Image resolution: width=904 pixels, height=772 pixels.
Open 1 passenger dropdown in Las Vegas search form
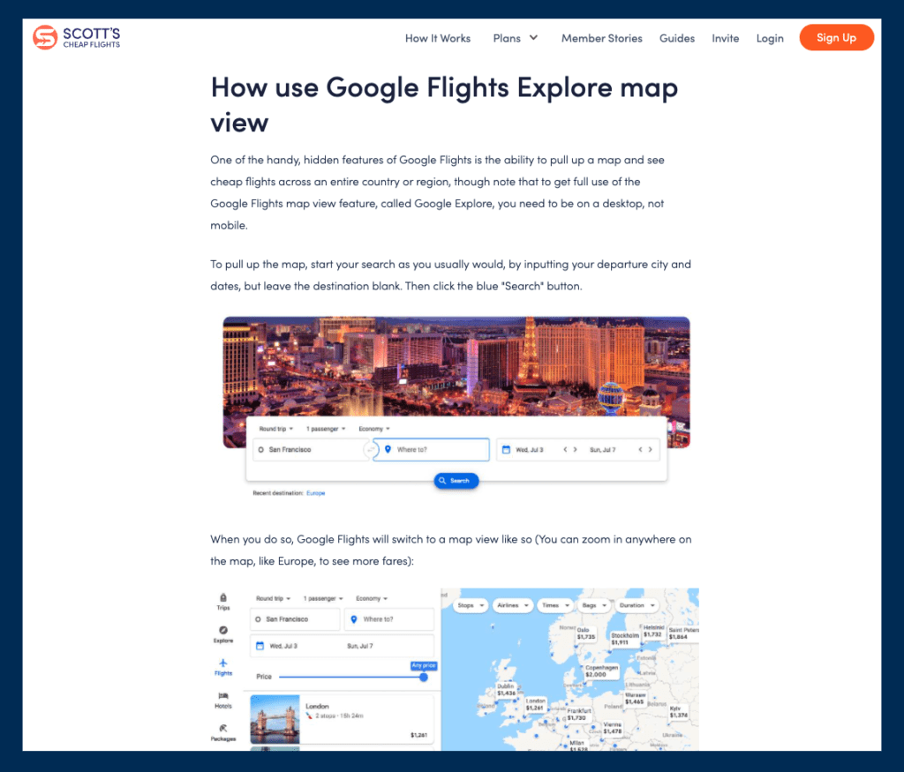pos(326,429)
